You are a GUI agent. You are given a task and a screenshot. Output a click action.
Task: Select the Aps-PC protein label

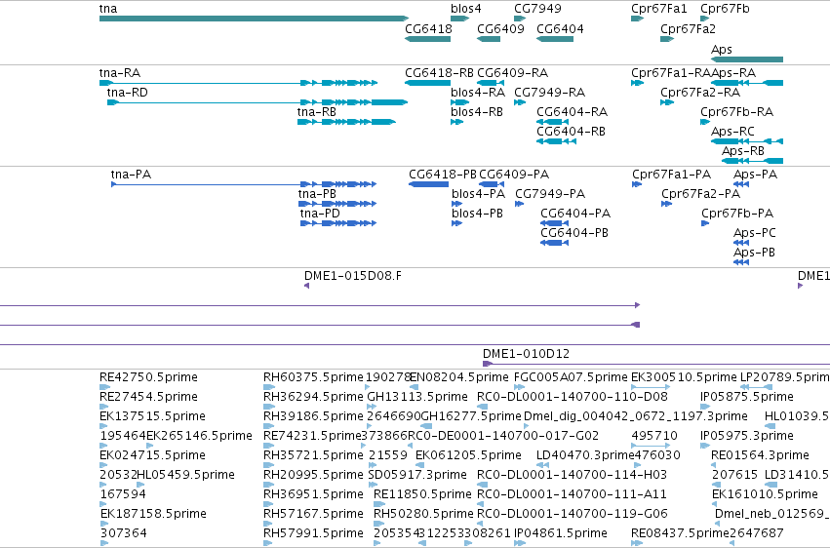pos(754,233)
